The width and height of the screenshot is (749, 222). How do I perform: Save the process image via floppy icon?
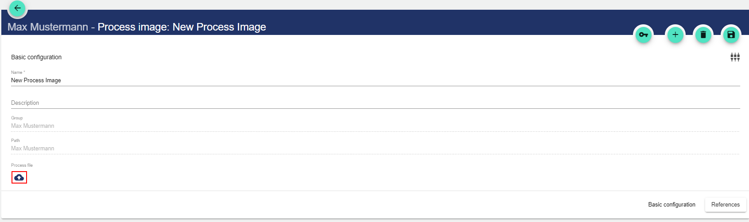[731, 34]
